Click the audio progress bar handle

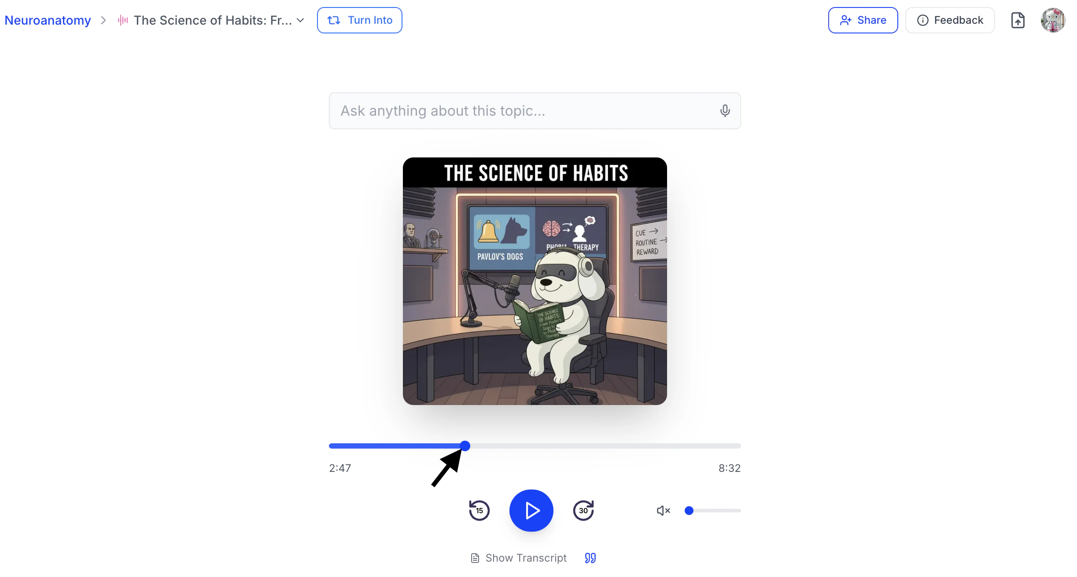[x=465, y=446]
